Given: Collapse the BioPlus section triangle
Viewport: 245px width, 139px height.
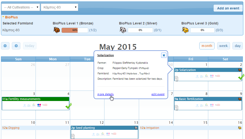Looking at the screenshot, I should (x=3, y=17).
